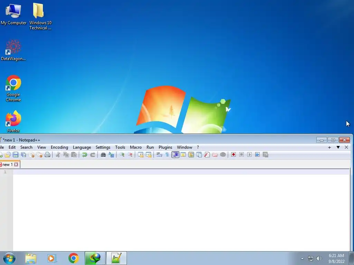Close document with menu bar X button
Viewport: 354px width, 265px height.
click(x=346, y=147)
